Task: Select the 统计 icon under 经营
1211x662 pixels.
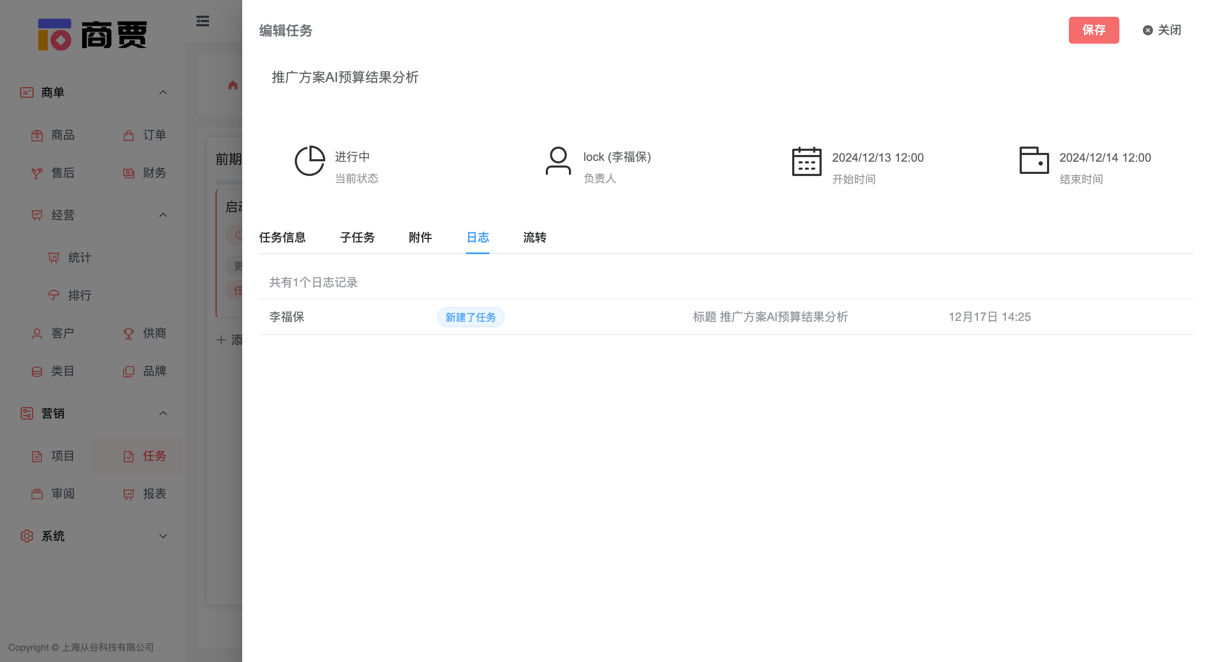Action: (53, 257)
